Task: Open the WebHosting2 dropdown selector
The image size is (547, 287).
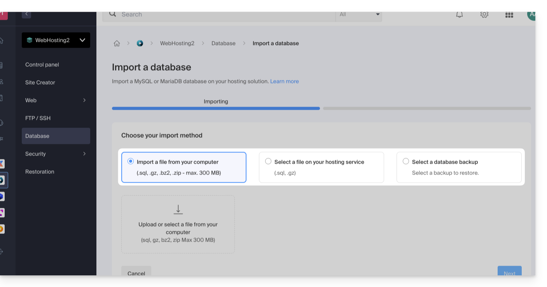Action: pos(56,40)
